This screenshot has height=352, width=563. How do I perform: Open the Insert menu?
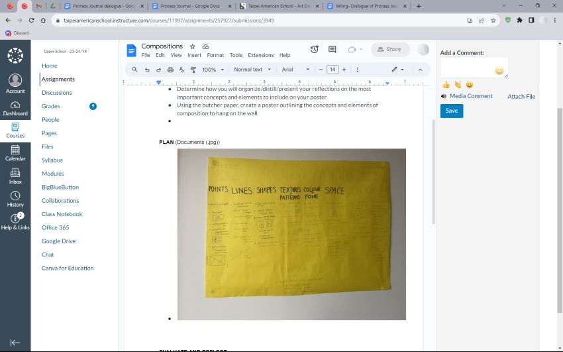point(194,55)
